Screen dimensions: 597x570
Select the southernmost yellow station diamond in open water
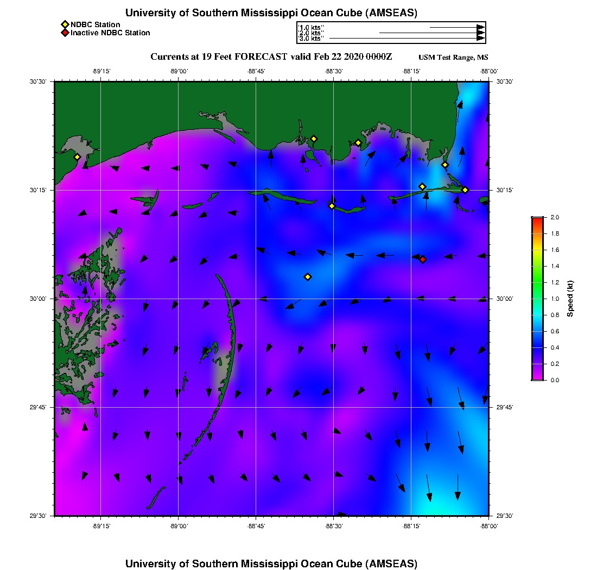(x=308, y=277)
